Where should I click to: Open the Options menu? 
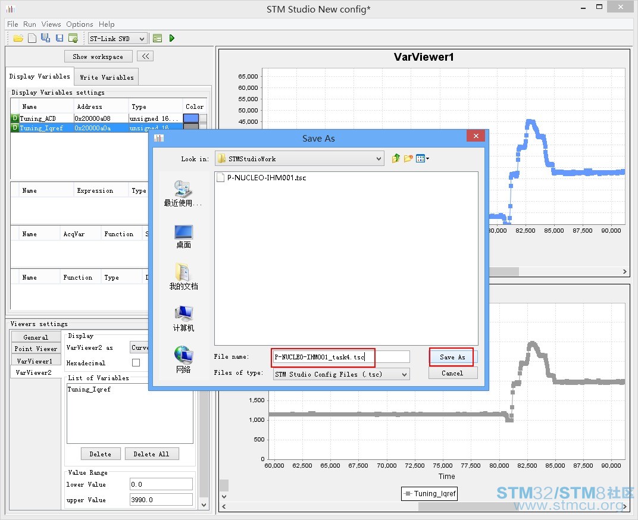coord(79,24)
